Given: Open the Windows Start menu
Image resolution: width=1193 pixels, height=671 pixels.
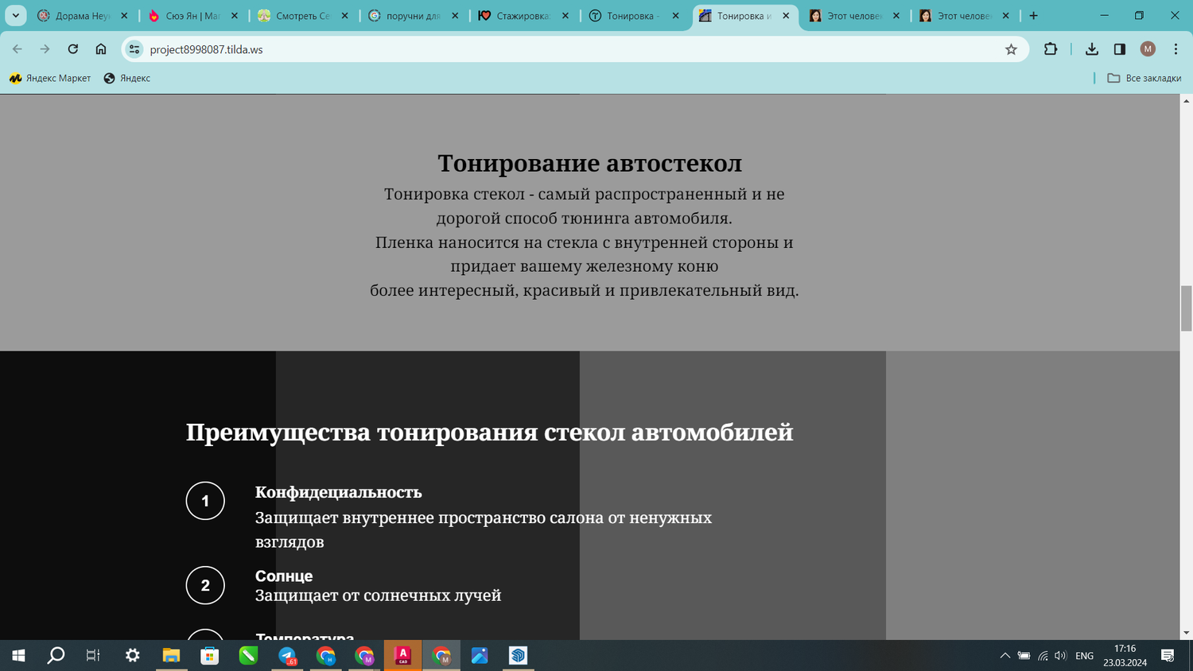Looking at the screenshot, I should [x=18, y=656].
